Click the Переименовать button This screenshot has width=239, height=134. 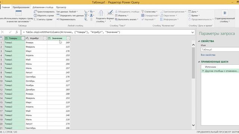click(66, 19)
